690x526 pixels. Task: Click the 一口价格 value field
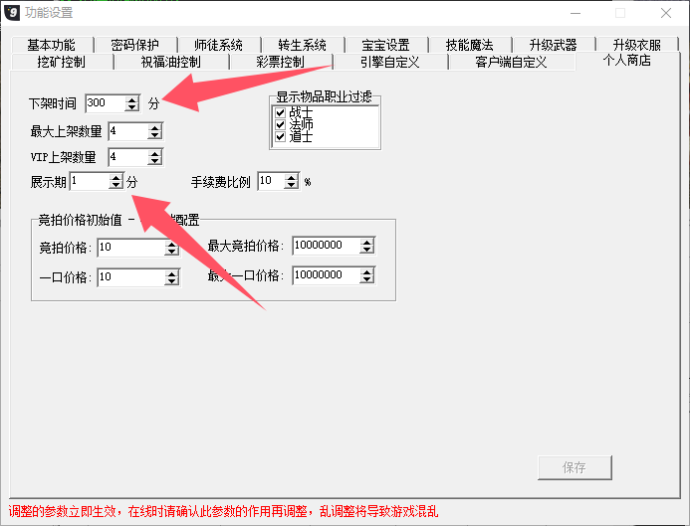click(x=131, y=276)
